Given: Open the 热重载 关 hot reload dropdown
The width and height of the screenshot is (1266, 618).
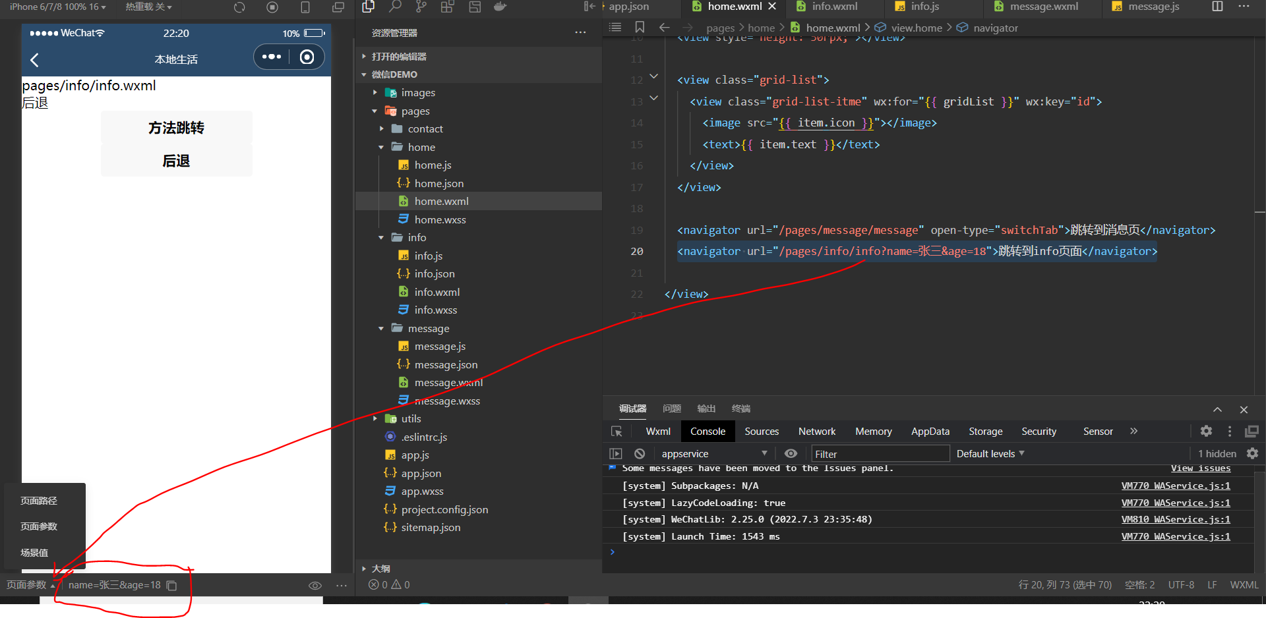Looking at the screenshot, I should (148, 7).
